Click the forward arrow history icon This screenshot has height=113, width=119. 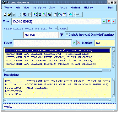[78, 14]
